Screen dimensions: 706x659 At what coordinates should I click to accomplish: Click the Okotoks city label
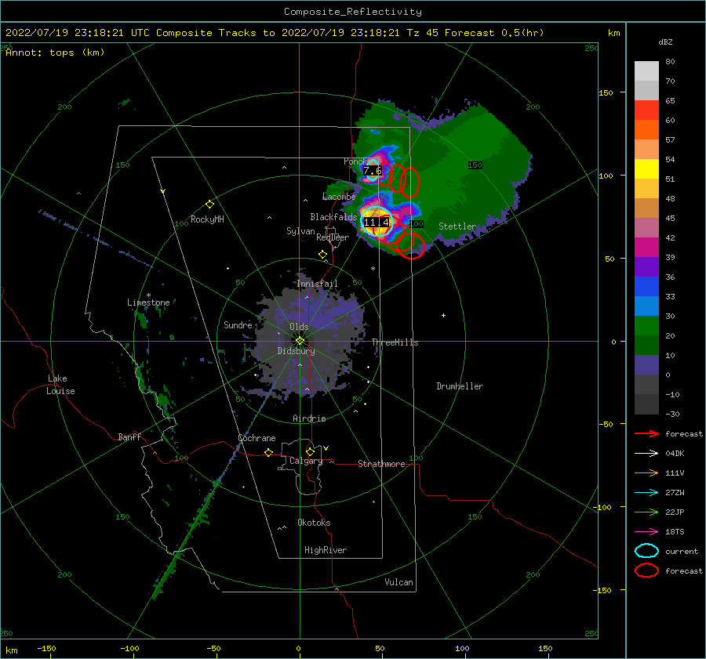click(314, 523)
